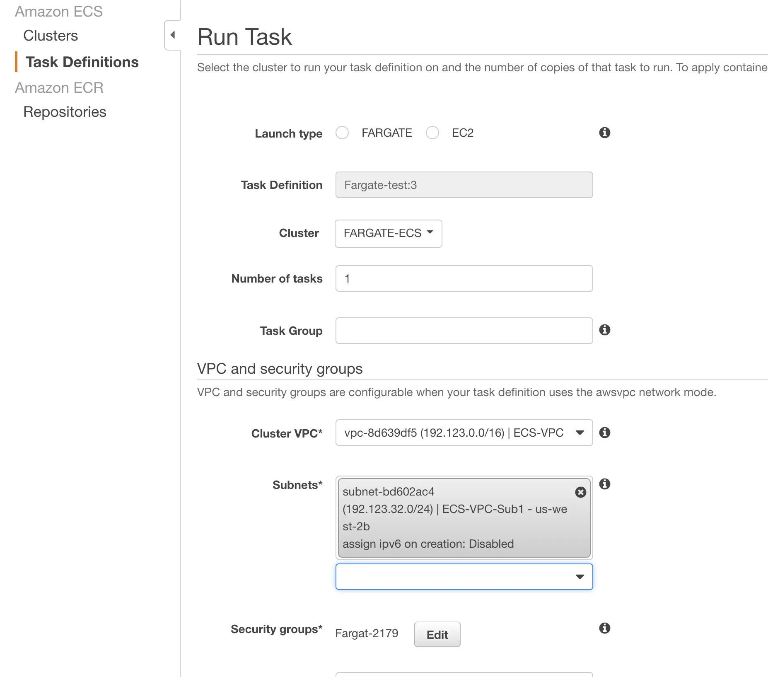This screenshot has width=768, height=677.
Task: Click the Number of tasks field
Action: coord(464,278)
